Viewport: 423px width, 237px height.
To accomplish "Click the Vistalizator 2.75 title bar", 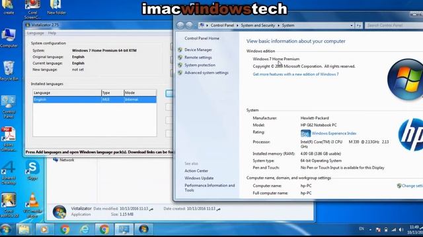I will (x=98, y=25).
